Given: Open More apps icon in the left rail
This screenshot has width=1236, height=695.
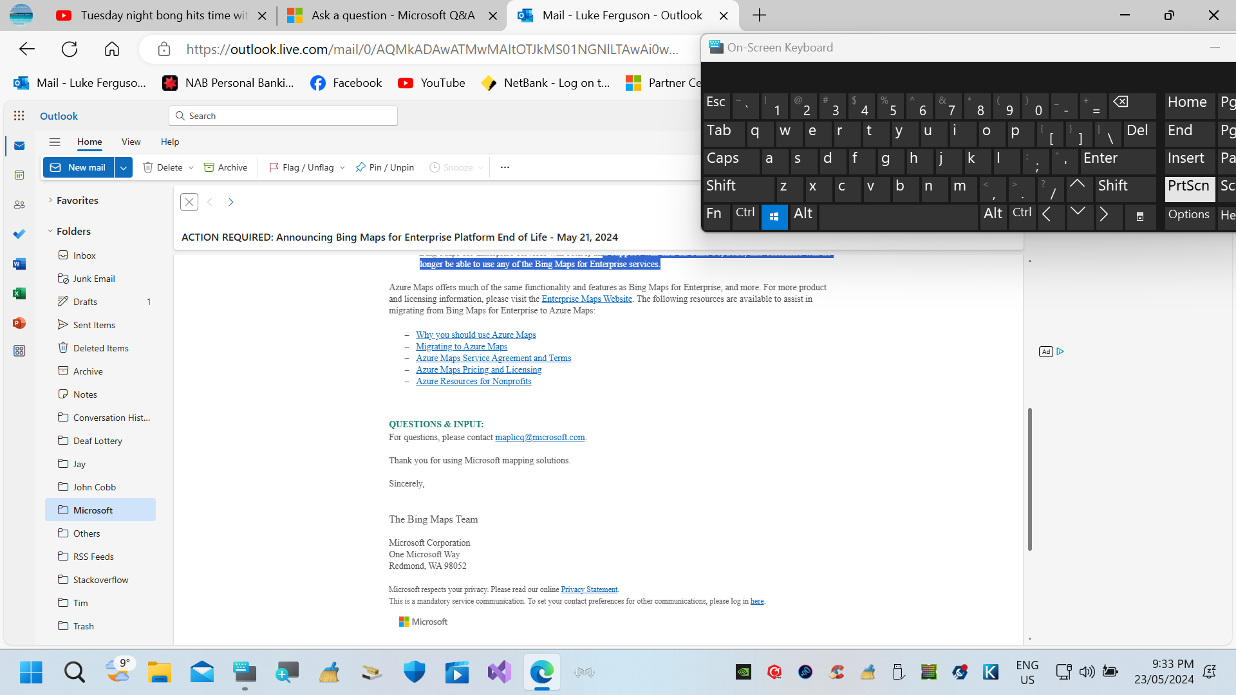Looking at the screenshot, I should 19,351.
